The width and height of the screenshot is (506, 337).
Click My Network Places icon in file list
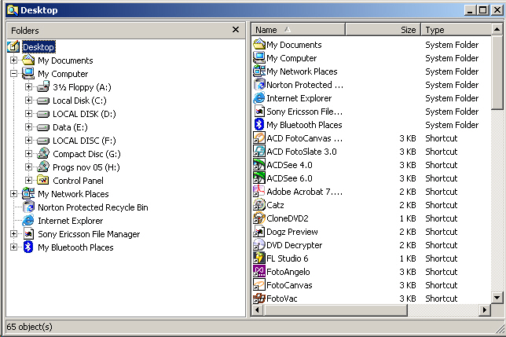coord(259,71)
